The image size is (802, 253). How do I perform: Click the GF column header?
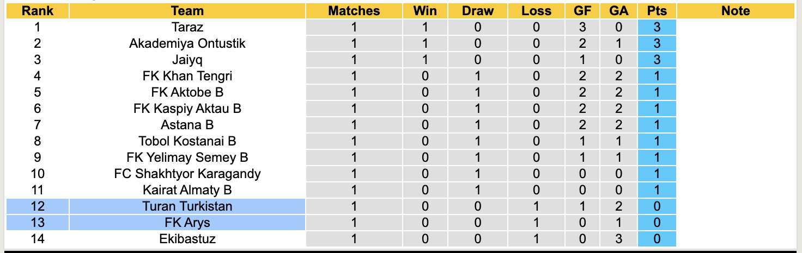(x=584, y=11)
